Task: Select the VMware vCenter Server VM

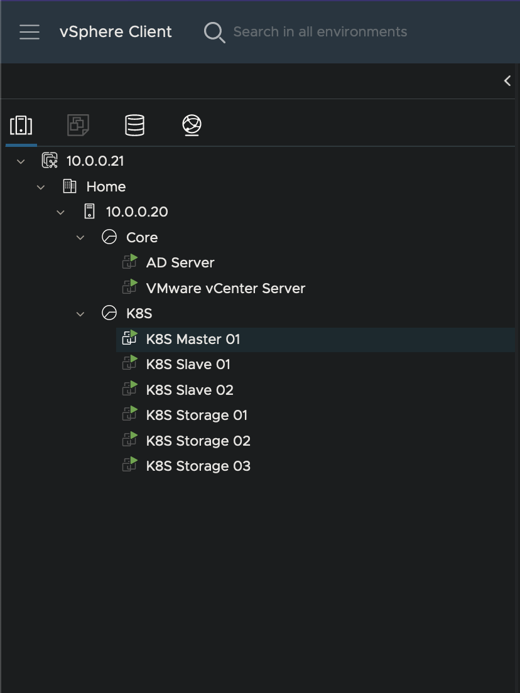Action: point(225,289)
